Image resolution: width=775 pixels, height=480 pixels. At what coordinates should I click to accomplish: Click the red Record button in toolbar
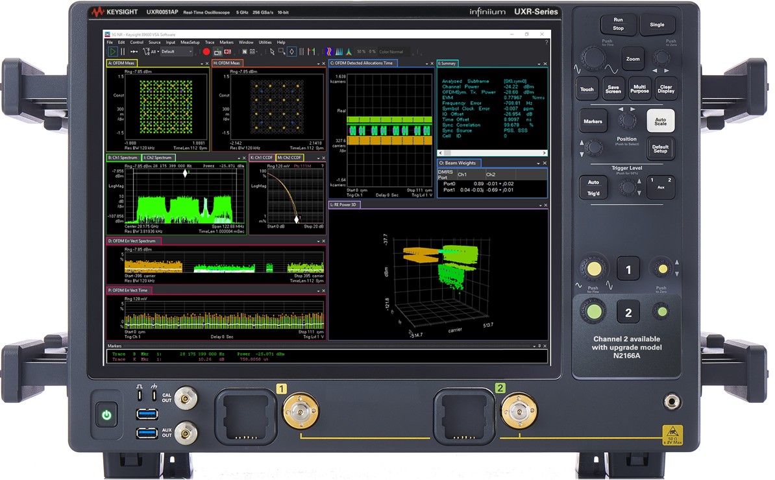[206, 51]
